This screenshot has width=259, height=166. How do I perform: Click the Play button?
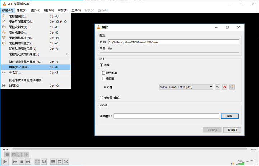click(x=5, y=162)
